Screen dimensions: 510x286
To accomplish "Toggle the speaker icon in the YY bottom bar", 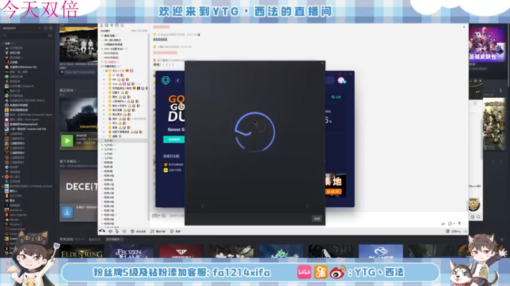I will click(110, 231).
